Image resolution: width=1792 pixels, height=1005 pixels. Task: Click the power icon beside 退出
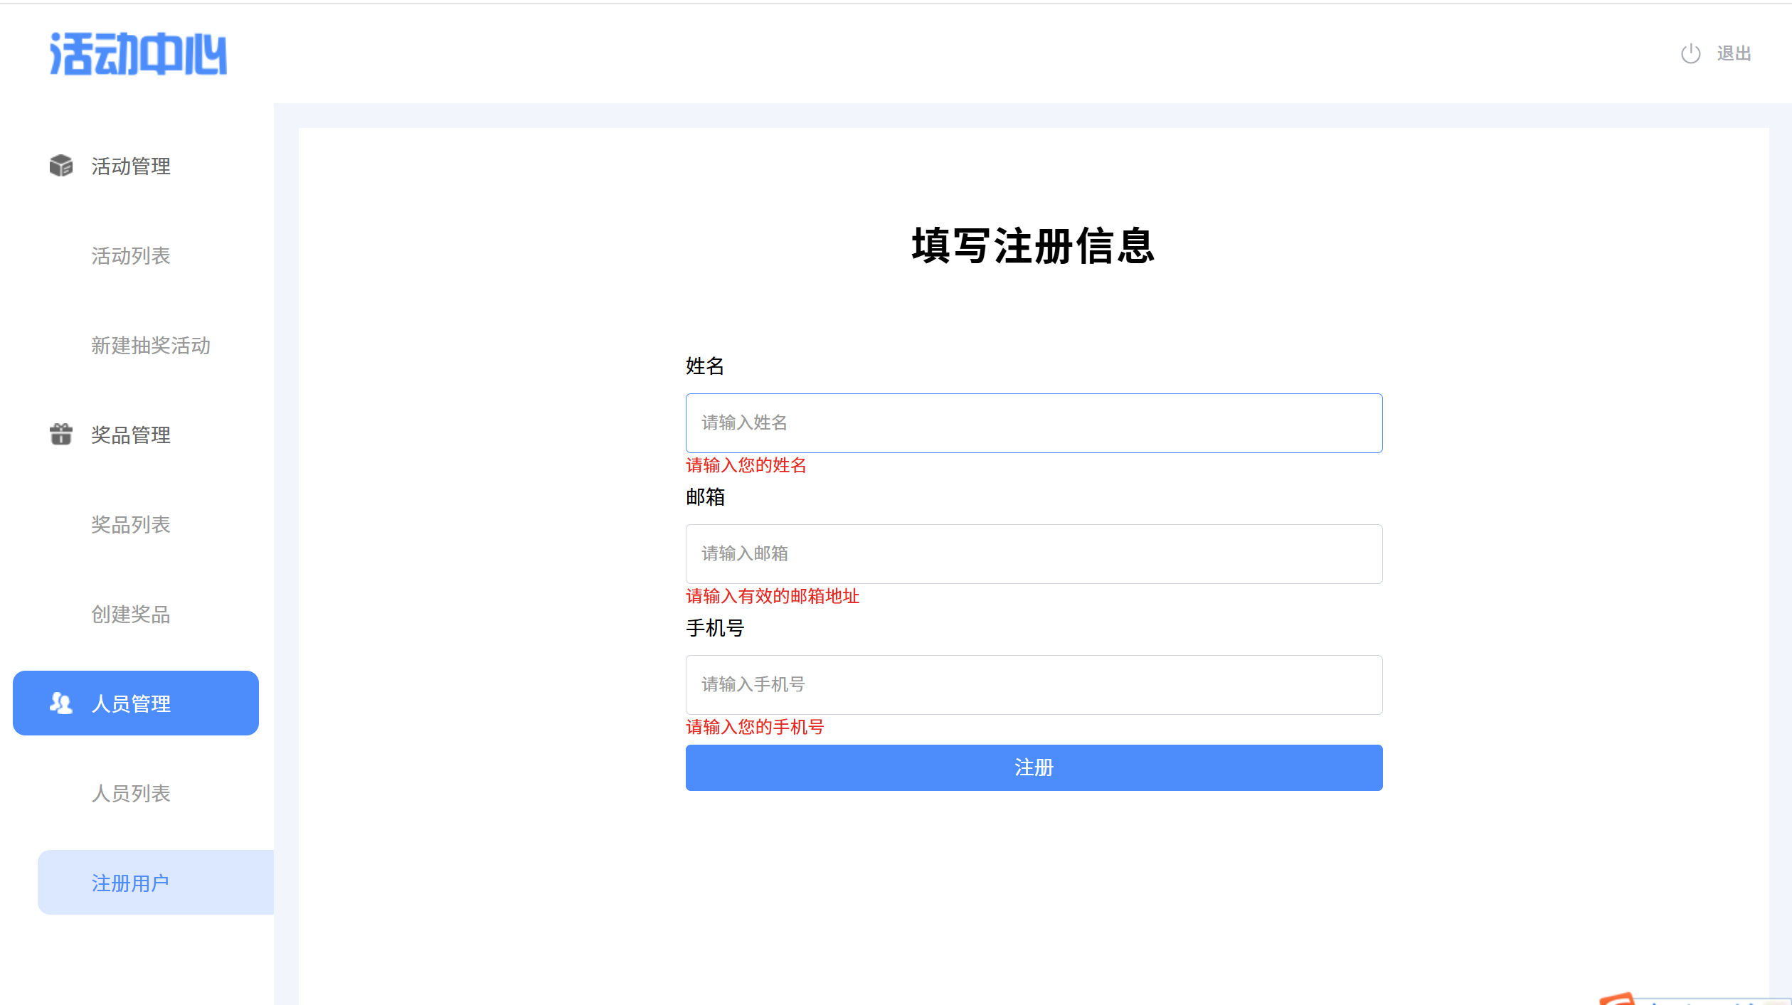click(x=1690, y=54)
